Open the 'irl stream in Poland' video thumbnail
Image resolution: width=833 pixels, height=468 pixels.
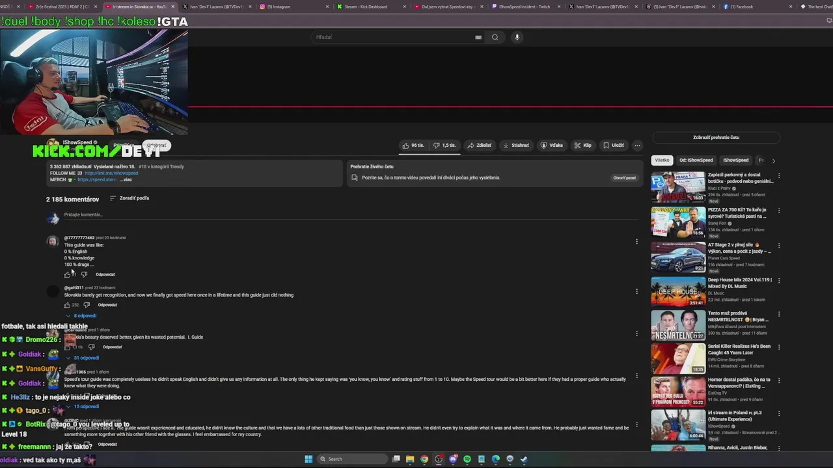678,425
